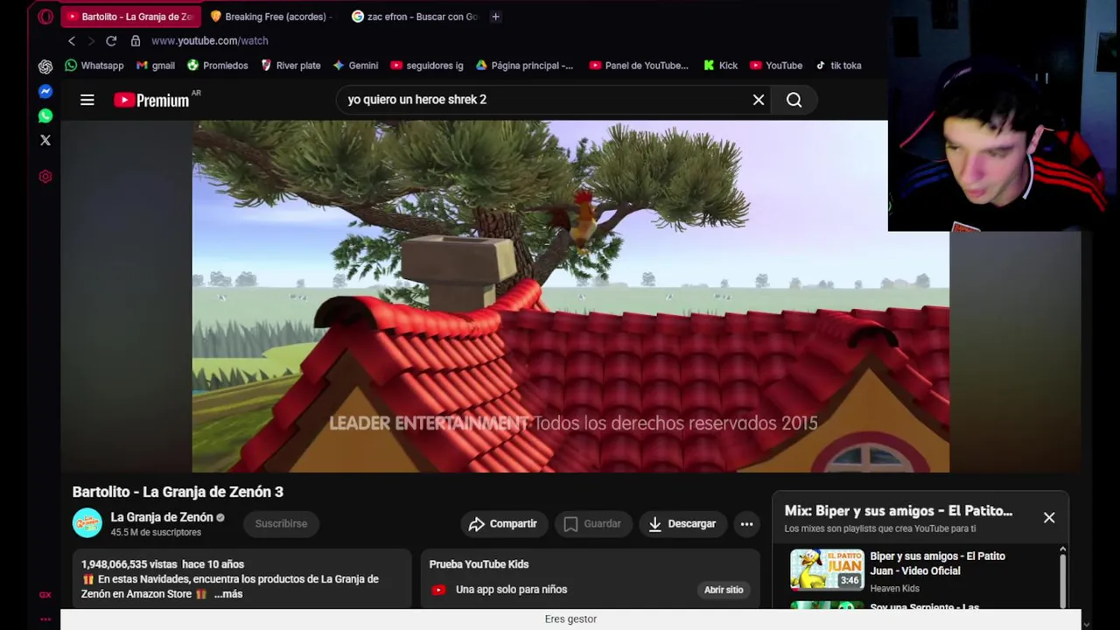Open the Promiedos bookmark

coord(218,66)
